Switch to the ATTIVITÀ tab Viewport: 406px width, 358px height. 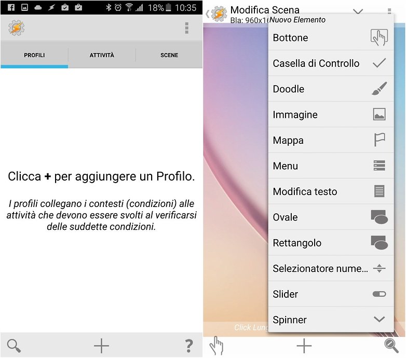pos(102,55)
